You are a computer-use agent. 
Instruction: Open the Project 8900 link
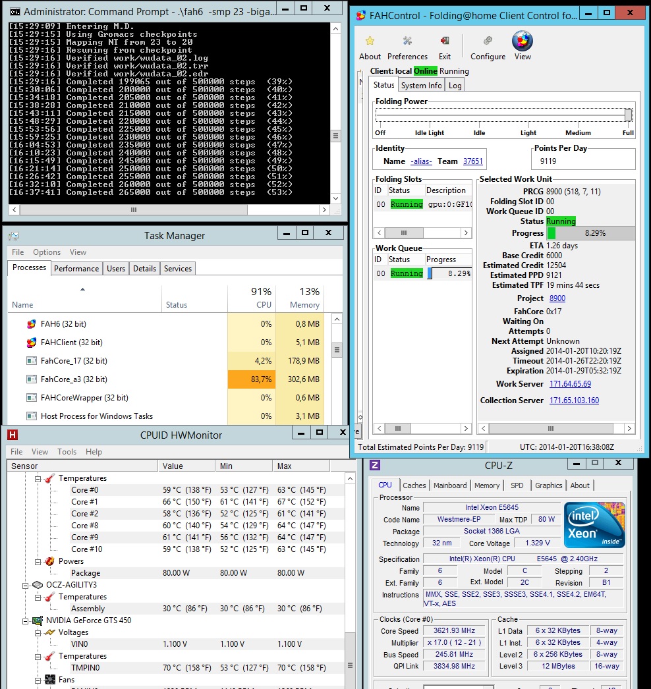(557, 298)
